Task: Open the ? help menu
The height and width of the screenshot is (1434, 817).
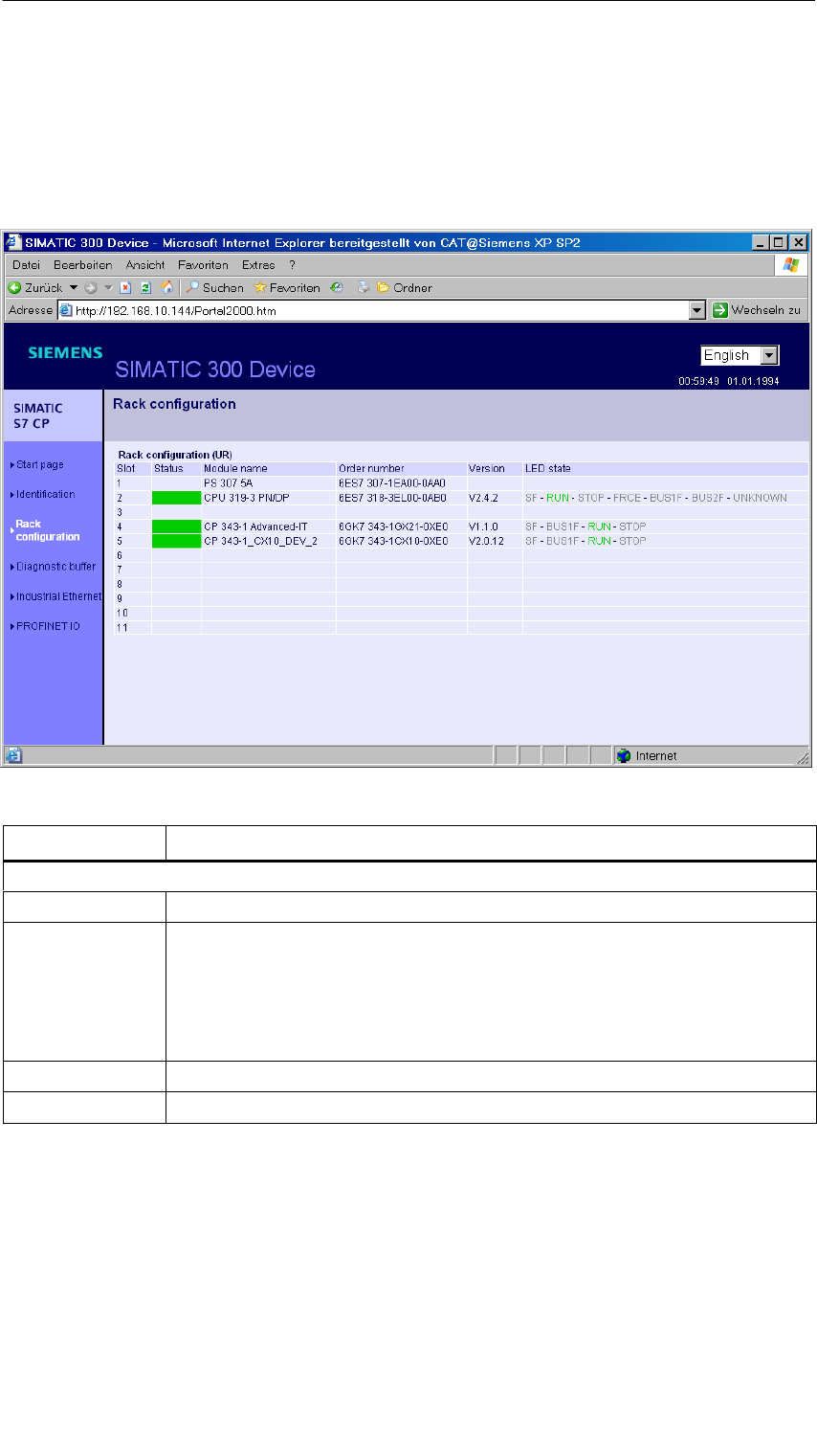Action: [292, 265]
